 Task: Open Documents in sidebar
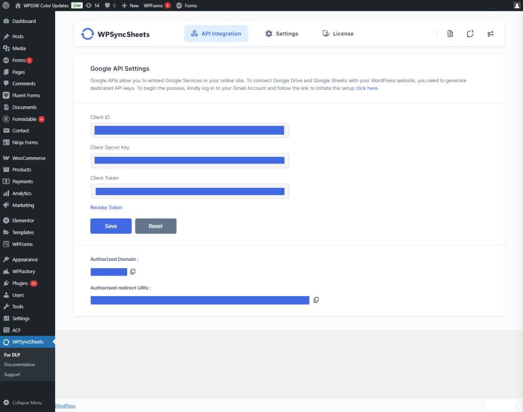pos(28,107)
